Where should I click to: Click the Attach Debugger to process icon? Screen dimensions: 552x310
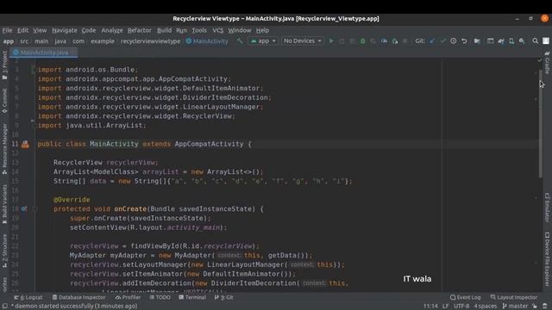coord(395,41)
